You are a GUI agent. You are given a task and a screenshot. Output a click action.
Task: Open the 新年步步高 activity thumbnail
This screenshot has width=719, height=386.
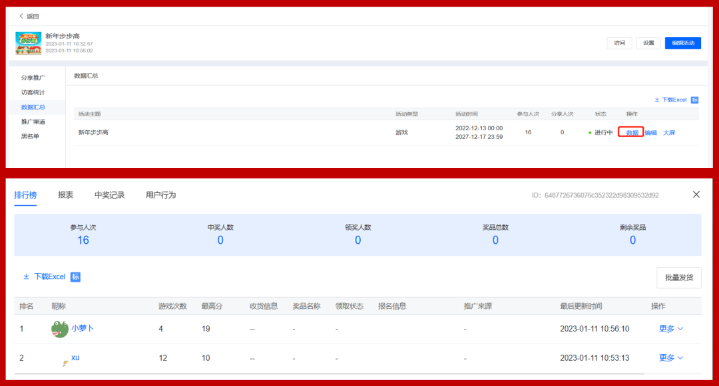pos(29,43)
